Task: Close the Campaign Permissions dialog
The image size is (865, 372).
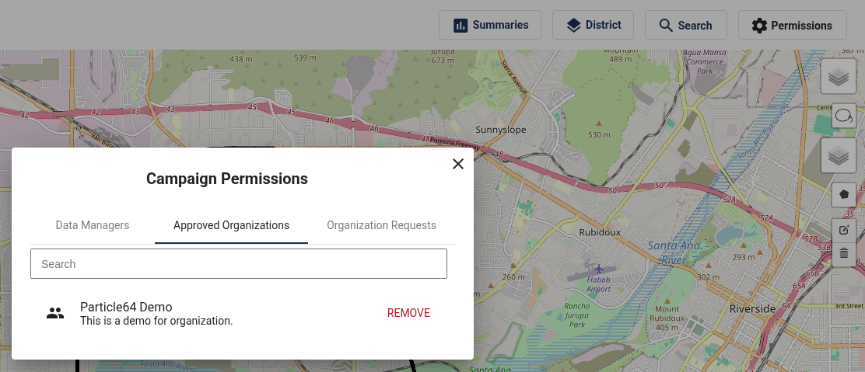Action: [x=458, y=164]
